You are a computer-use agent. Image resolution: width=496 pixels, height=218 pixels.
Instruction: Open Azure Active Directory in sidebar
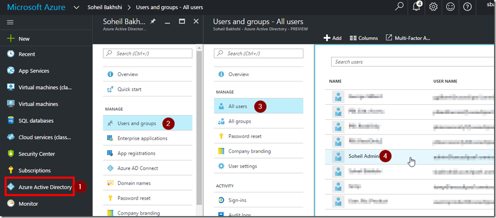point(40,187)
